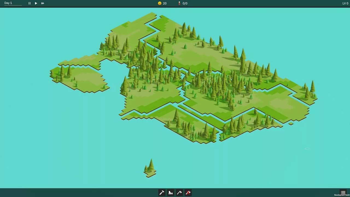Select the crossed-out axe cancel tool
350x197 pixels.
(188, 193)
